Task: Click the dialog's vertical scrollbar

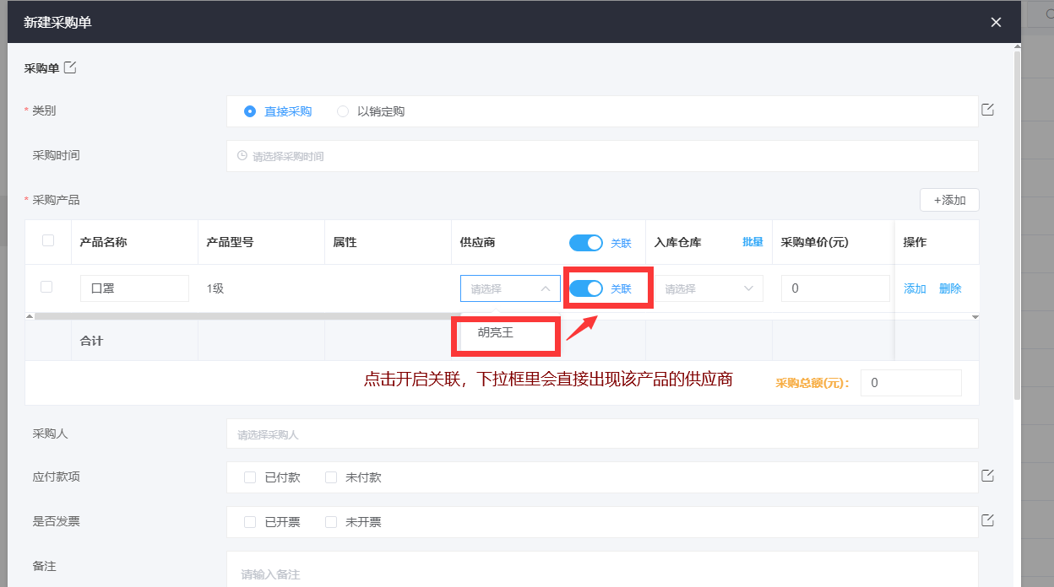Action: pos(1017,223)
